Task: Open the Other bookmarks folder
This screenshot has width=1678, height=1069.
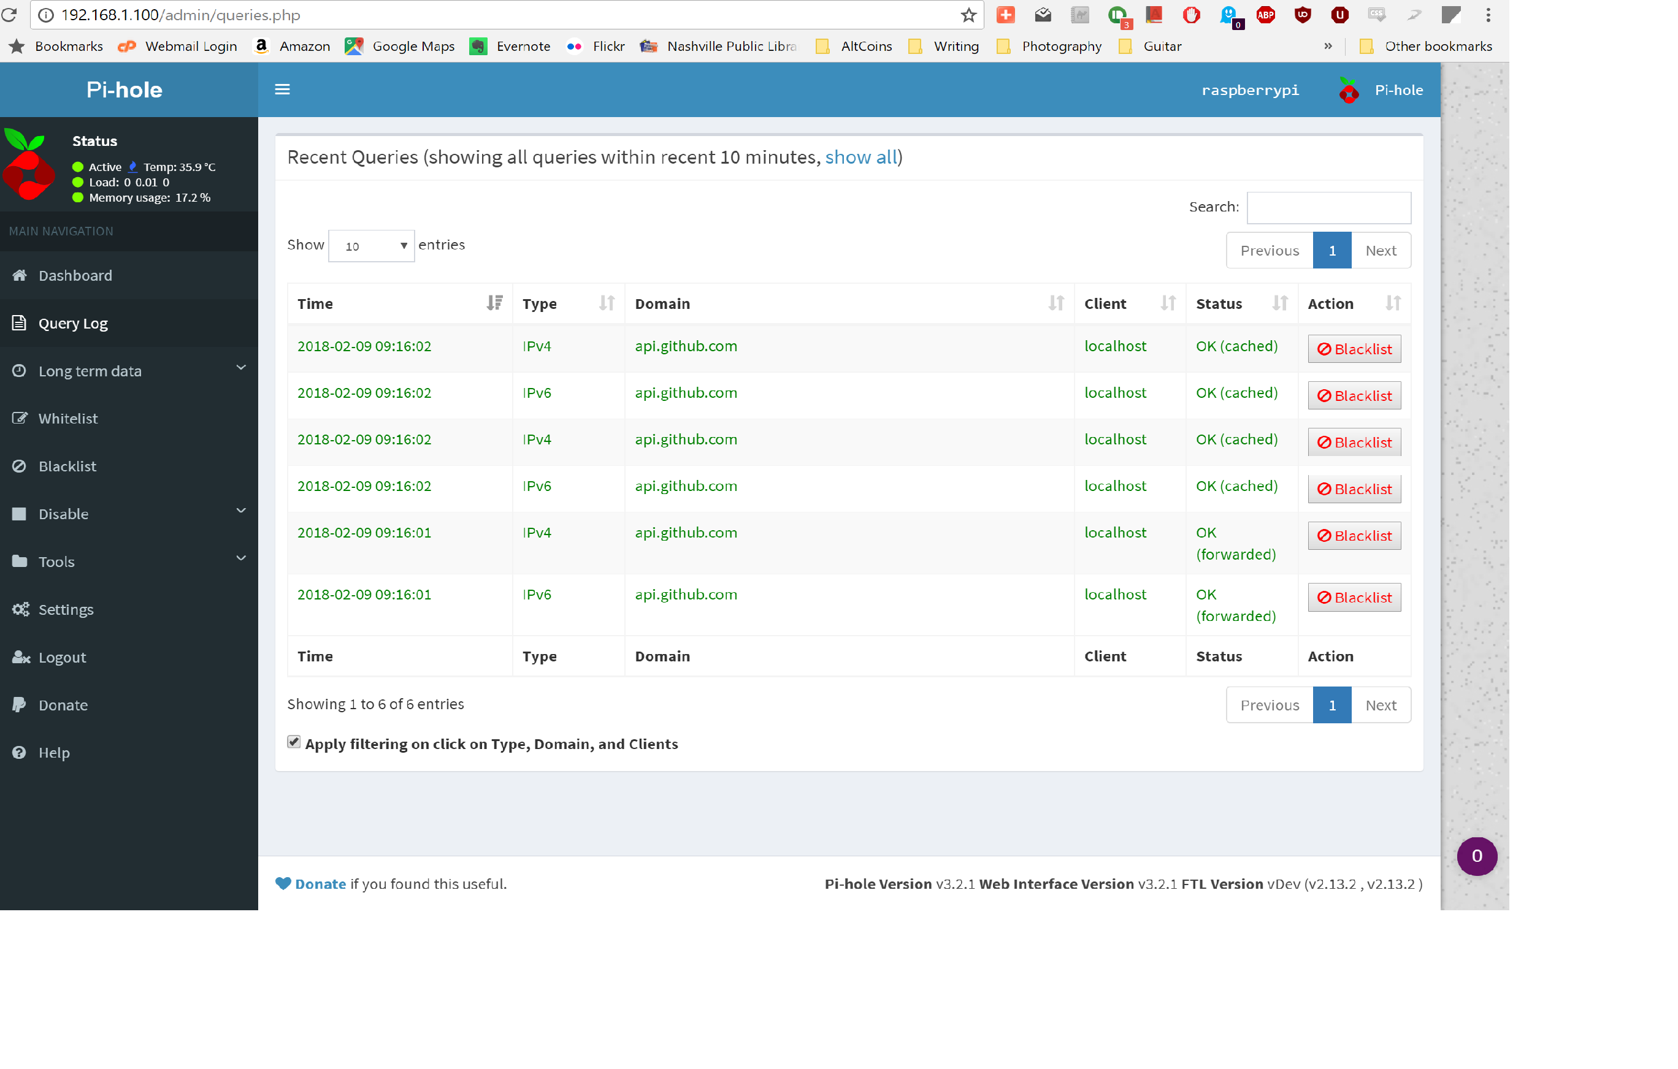Action: [x=1426, y=47]
